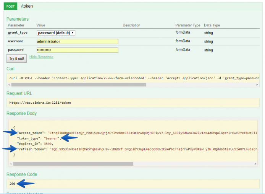The image size is (265, 194).
Task: Click the grant_type parameter label
Action: coord(18,33)
